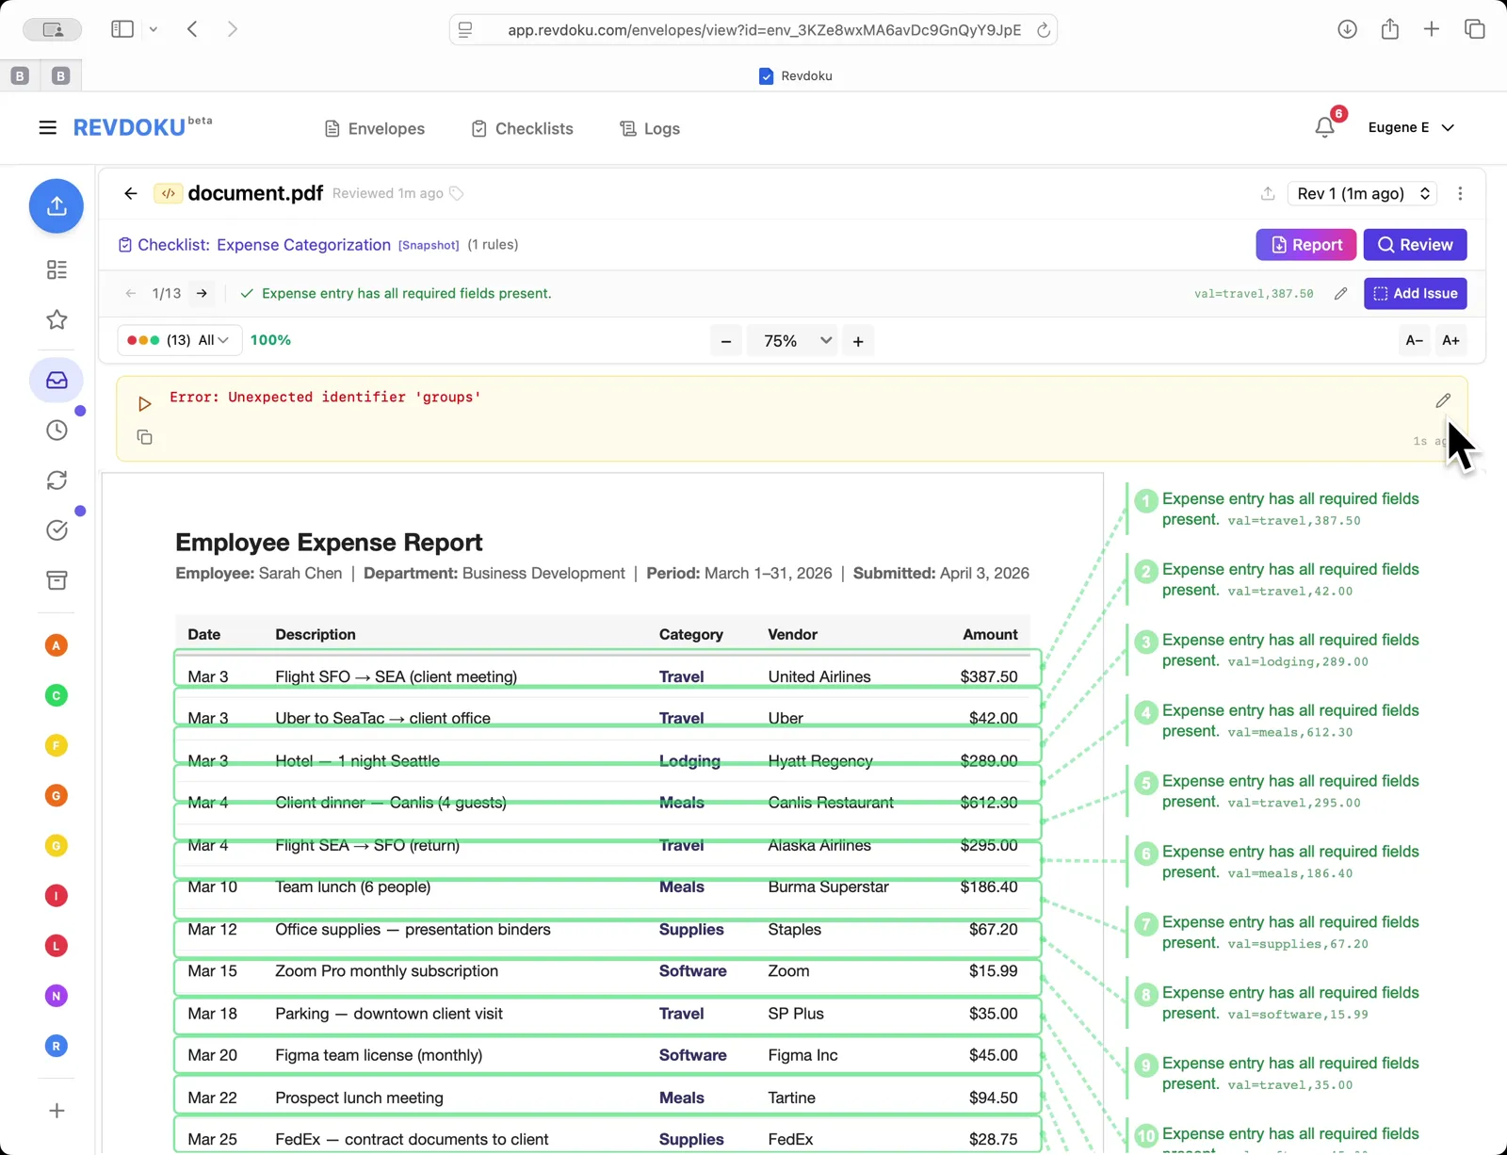Click the archive box icon in sidebar
The image size is (1507, 1155).
57,580
